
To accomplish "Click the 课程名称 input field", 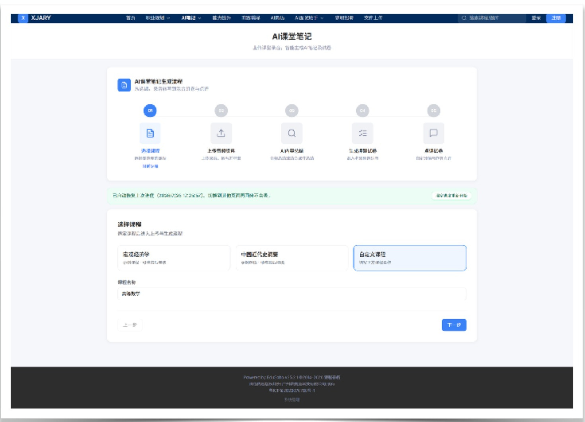I will coord(292,294).
